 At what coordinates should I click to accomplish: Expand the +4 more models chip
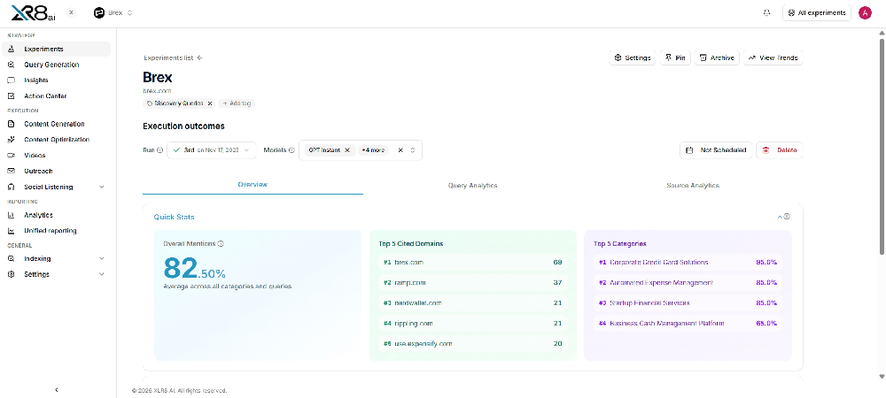373,150
